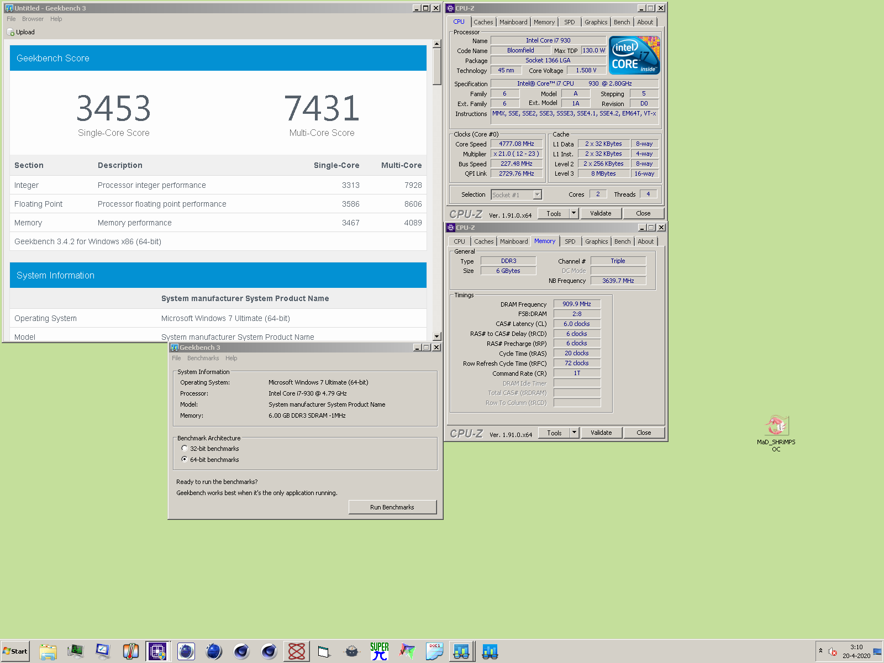This screenshot has height=663, width=884.
Task: Click Close button in upper CPU-Z
Action: (x=643, y=213)
